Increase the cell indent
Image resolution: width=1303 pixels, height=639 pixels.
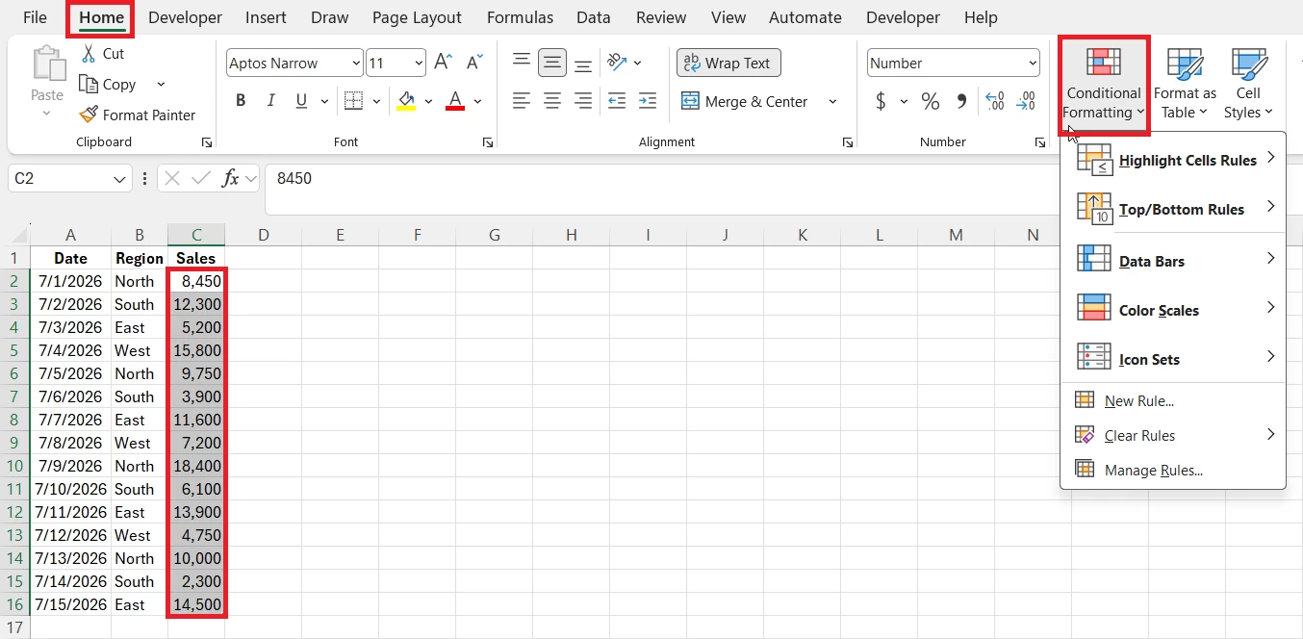pos(648,101)
